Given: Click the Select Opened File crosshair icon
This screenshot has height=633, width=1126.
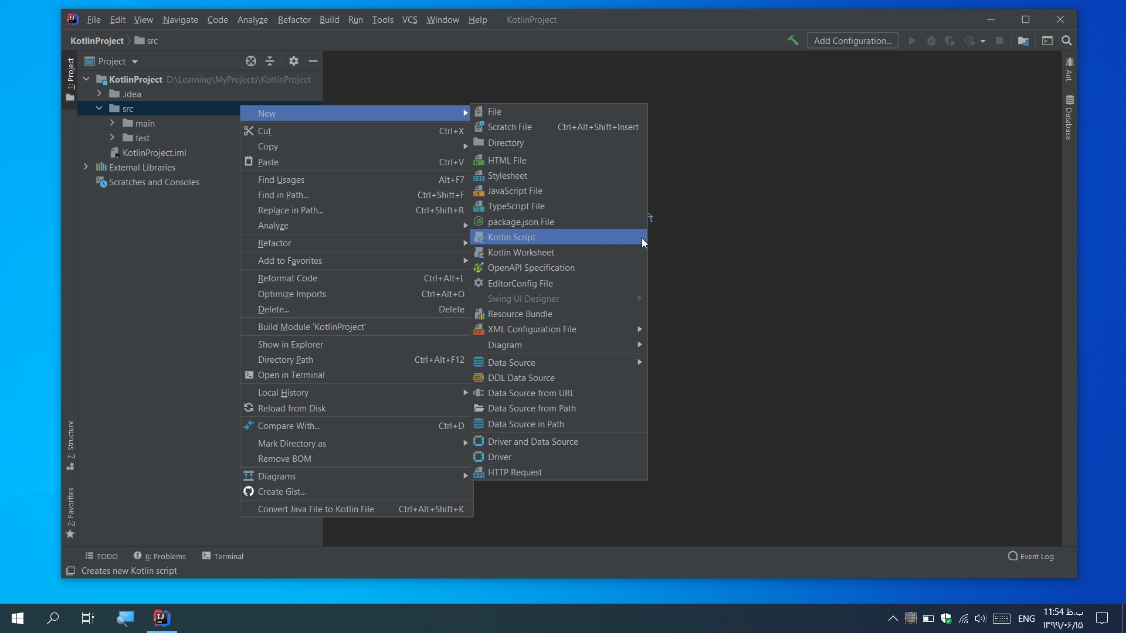Looking at the screenshot, I should pos(251,61).
